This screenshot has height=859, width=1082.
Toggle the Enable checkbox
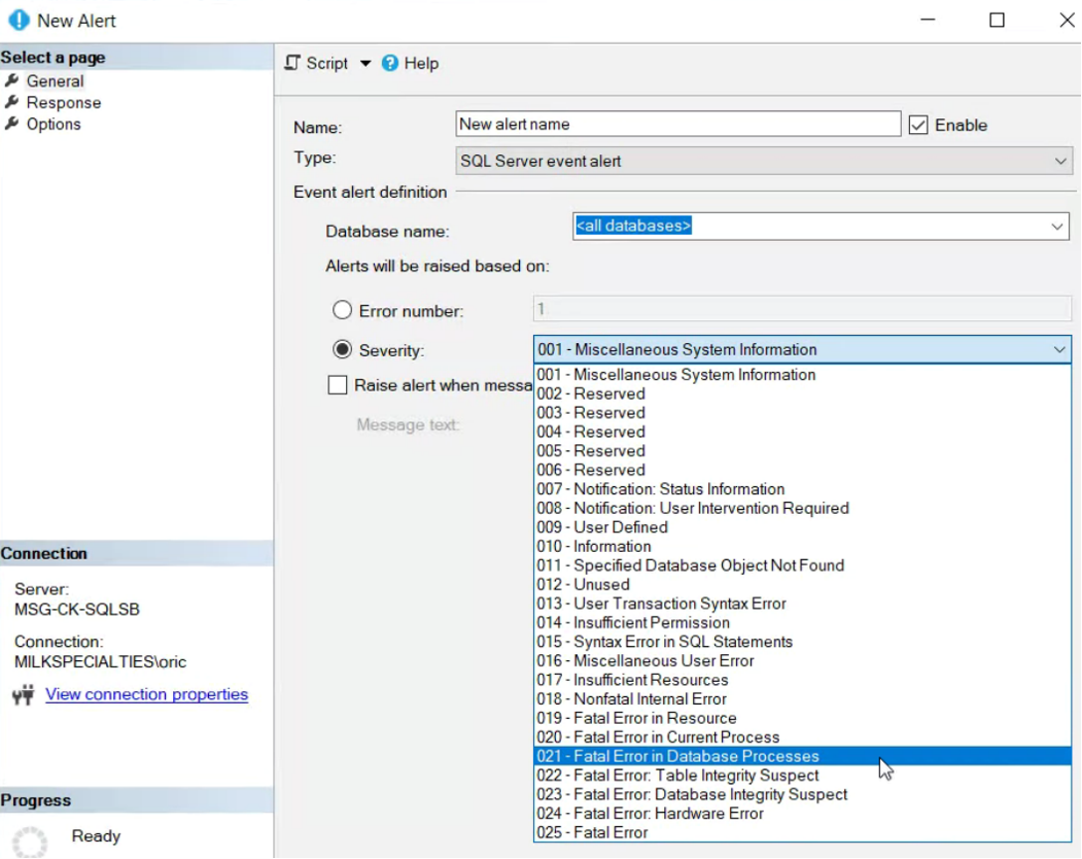[918, 125]
